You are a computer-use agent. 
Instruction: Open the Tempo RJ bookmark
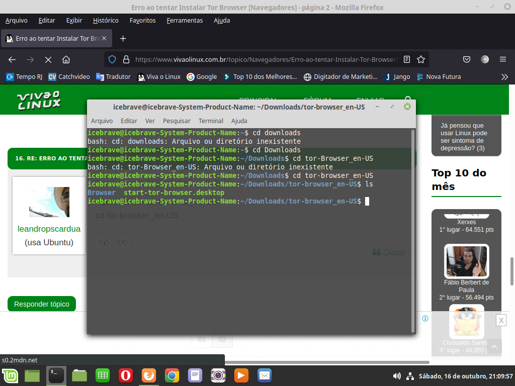click(24, 77)
